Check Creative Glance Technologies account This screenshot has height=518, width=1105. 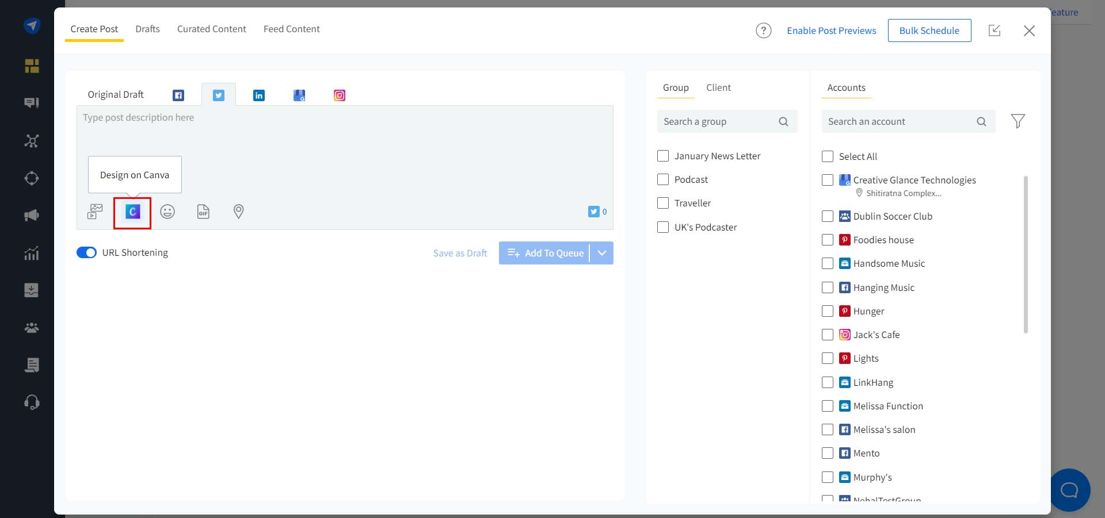pyautogui.click(x=828, y=180)
